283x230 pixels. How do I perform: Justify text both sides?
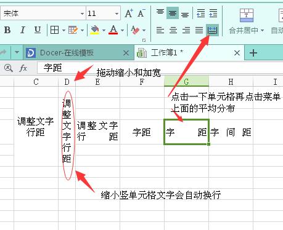[199, 30]
